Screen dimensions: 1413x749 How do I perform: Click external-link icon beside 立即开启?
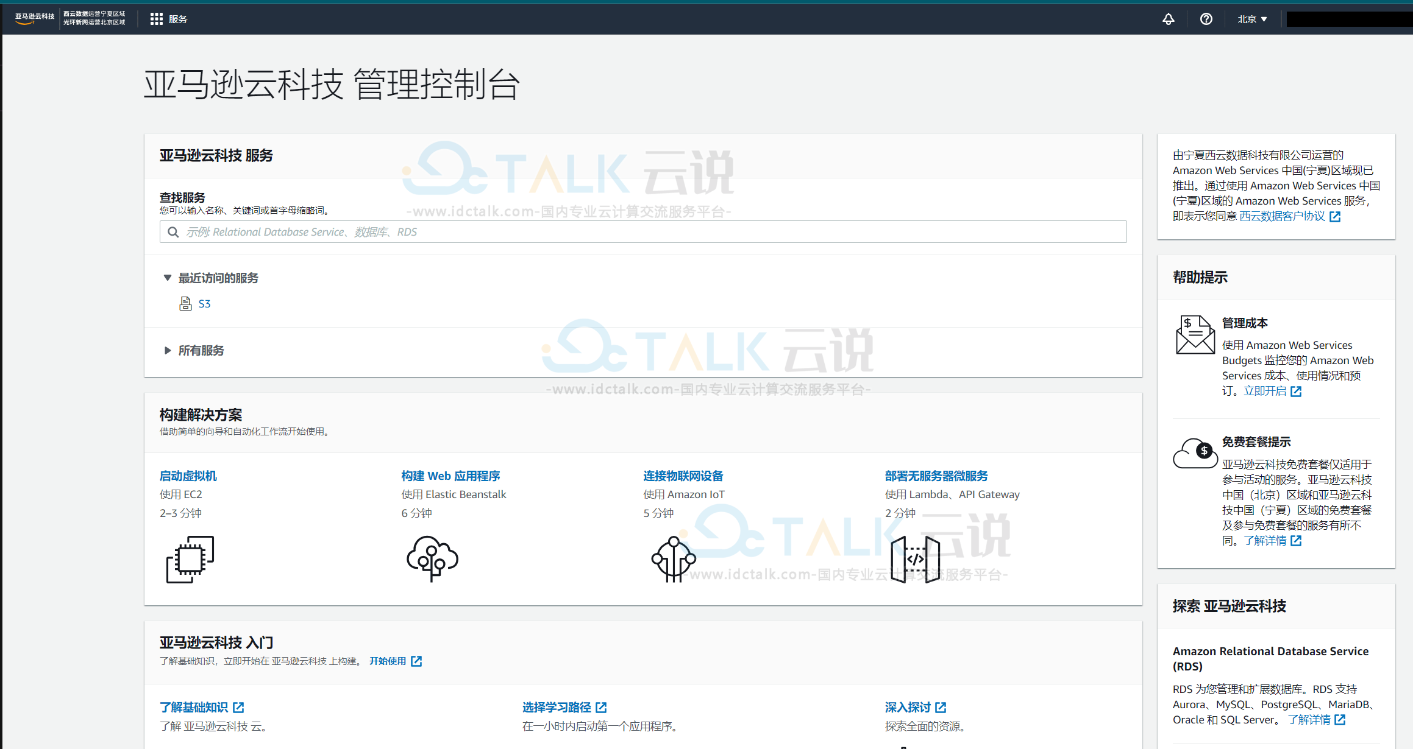(x=1296, y=391)
